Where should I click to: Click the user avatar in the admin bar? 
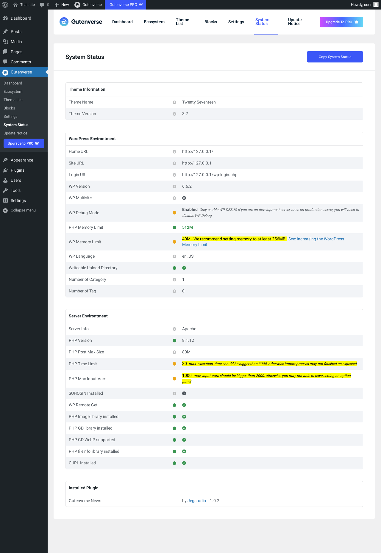click(x=376, y=5)
